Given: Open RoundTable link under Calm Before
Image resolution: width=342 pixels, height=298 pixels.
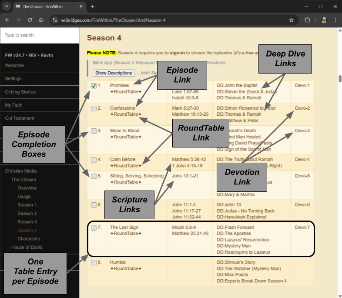Looking at the screenshot, I should pos(126,166).
